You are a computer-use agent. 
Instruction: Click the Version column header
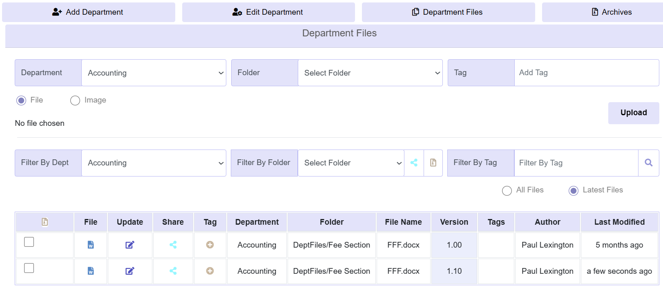pyautogui.click(x=454, y=222)
